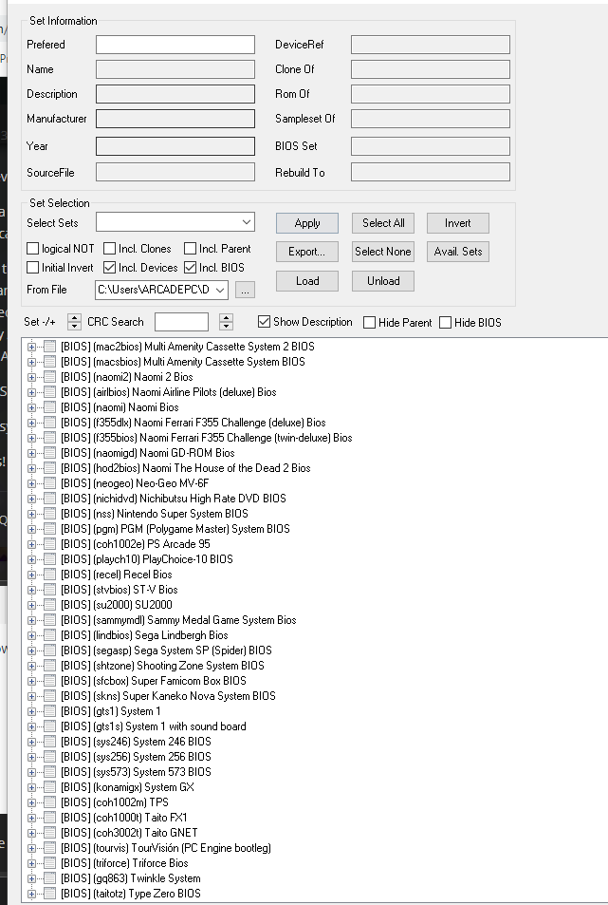The height and width of the screenshot is (905, 608).
Task: Focus the CRC Search input field
Action: click(181, 322)
